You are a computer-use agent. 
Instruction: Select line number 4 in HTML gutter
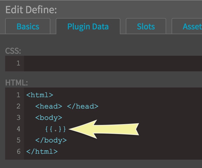(x=18, y=129)
